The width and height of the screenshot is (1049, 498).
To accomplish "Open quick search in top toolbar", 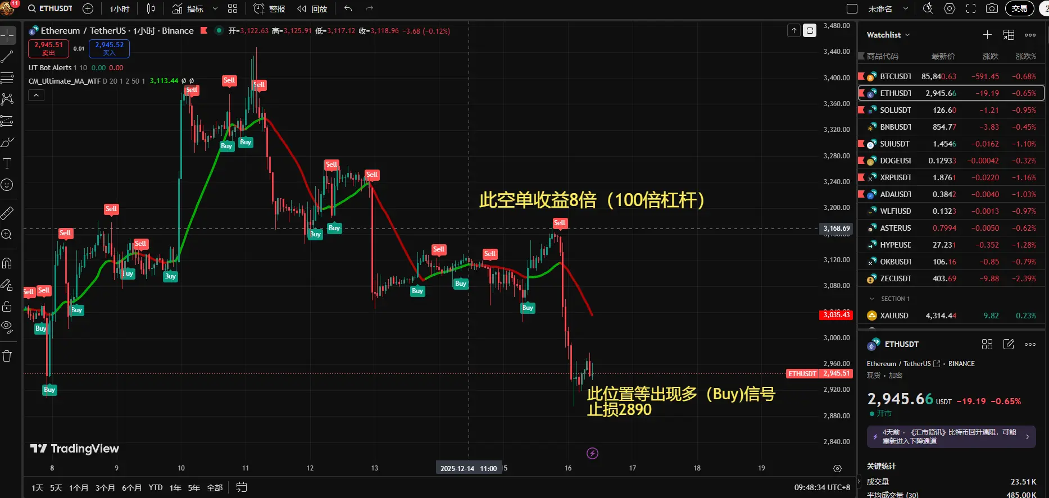I will (x=928, y=8).
